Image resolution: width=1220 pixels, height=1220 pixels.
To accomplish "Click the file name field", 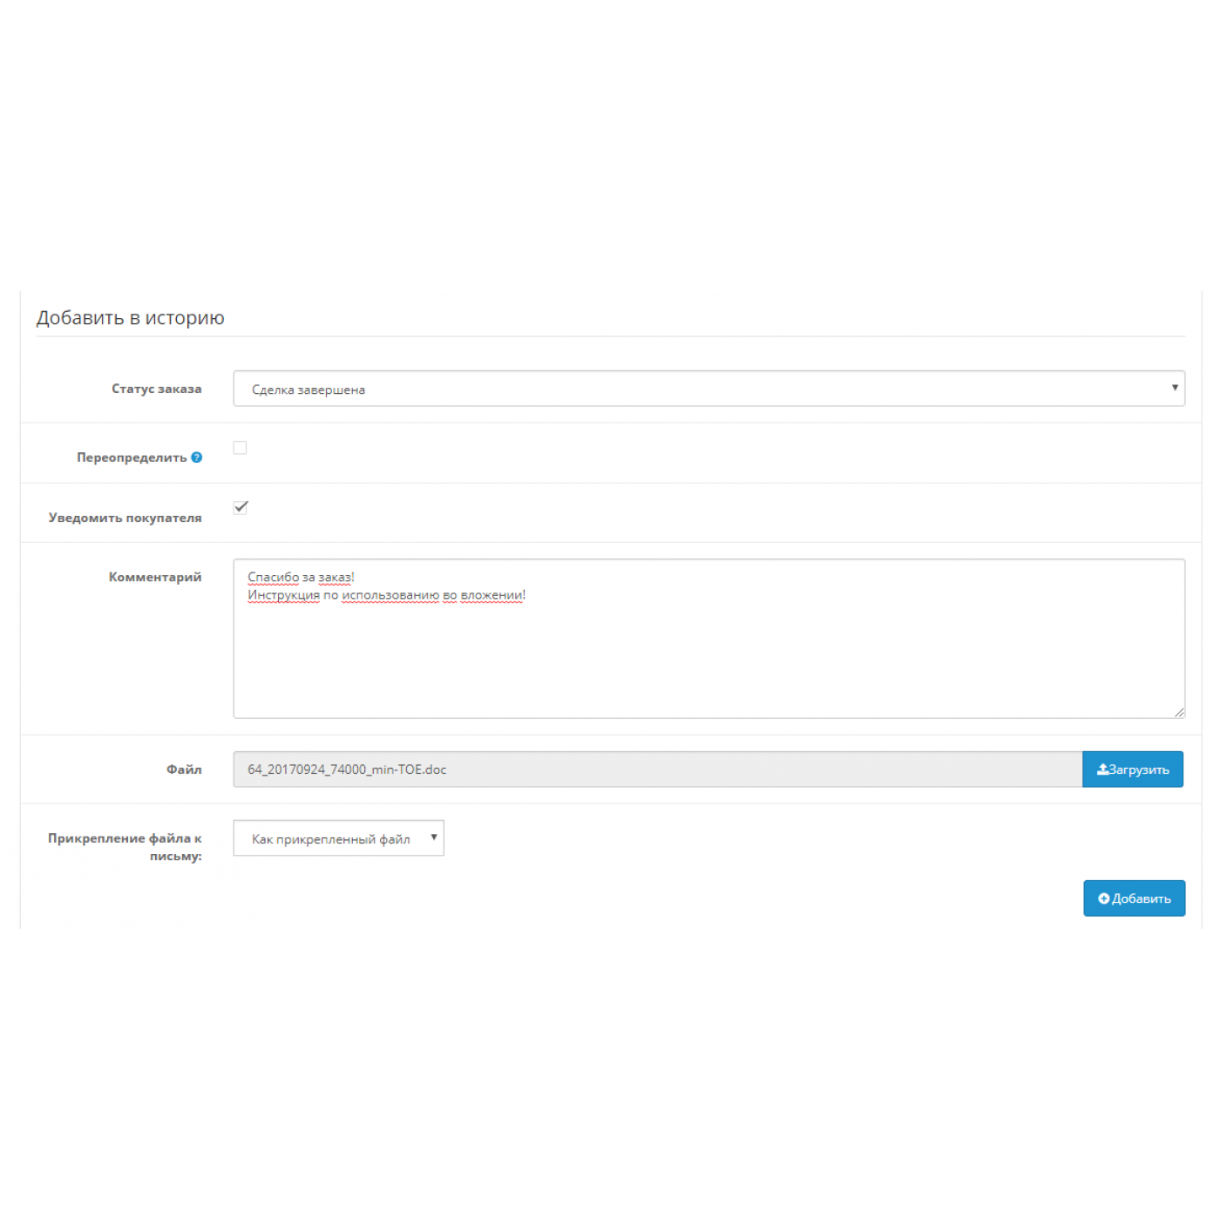I will pos(657,769).
